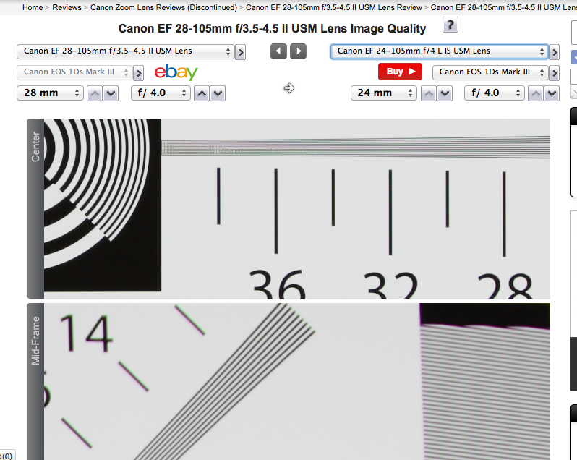Click the eBay logo

pos(176,72)
